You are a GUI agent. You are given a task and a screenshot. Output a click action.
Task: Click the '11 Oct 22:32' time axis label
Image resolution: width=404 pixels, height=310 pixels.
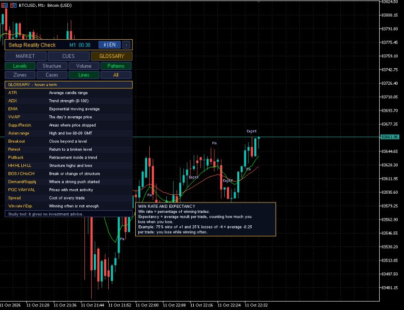256,305
